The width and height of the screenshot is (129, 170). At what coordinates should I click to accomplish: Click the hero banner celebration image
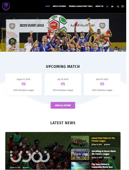pyautogui.click(x=63, y=32)
